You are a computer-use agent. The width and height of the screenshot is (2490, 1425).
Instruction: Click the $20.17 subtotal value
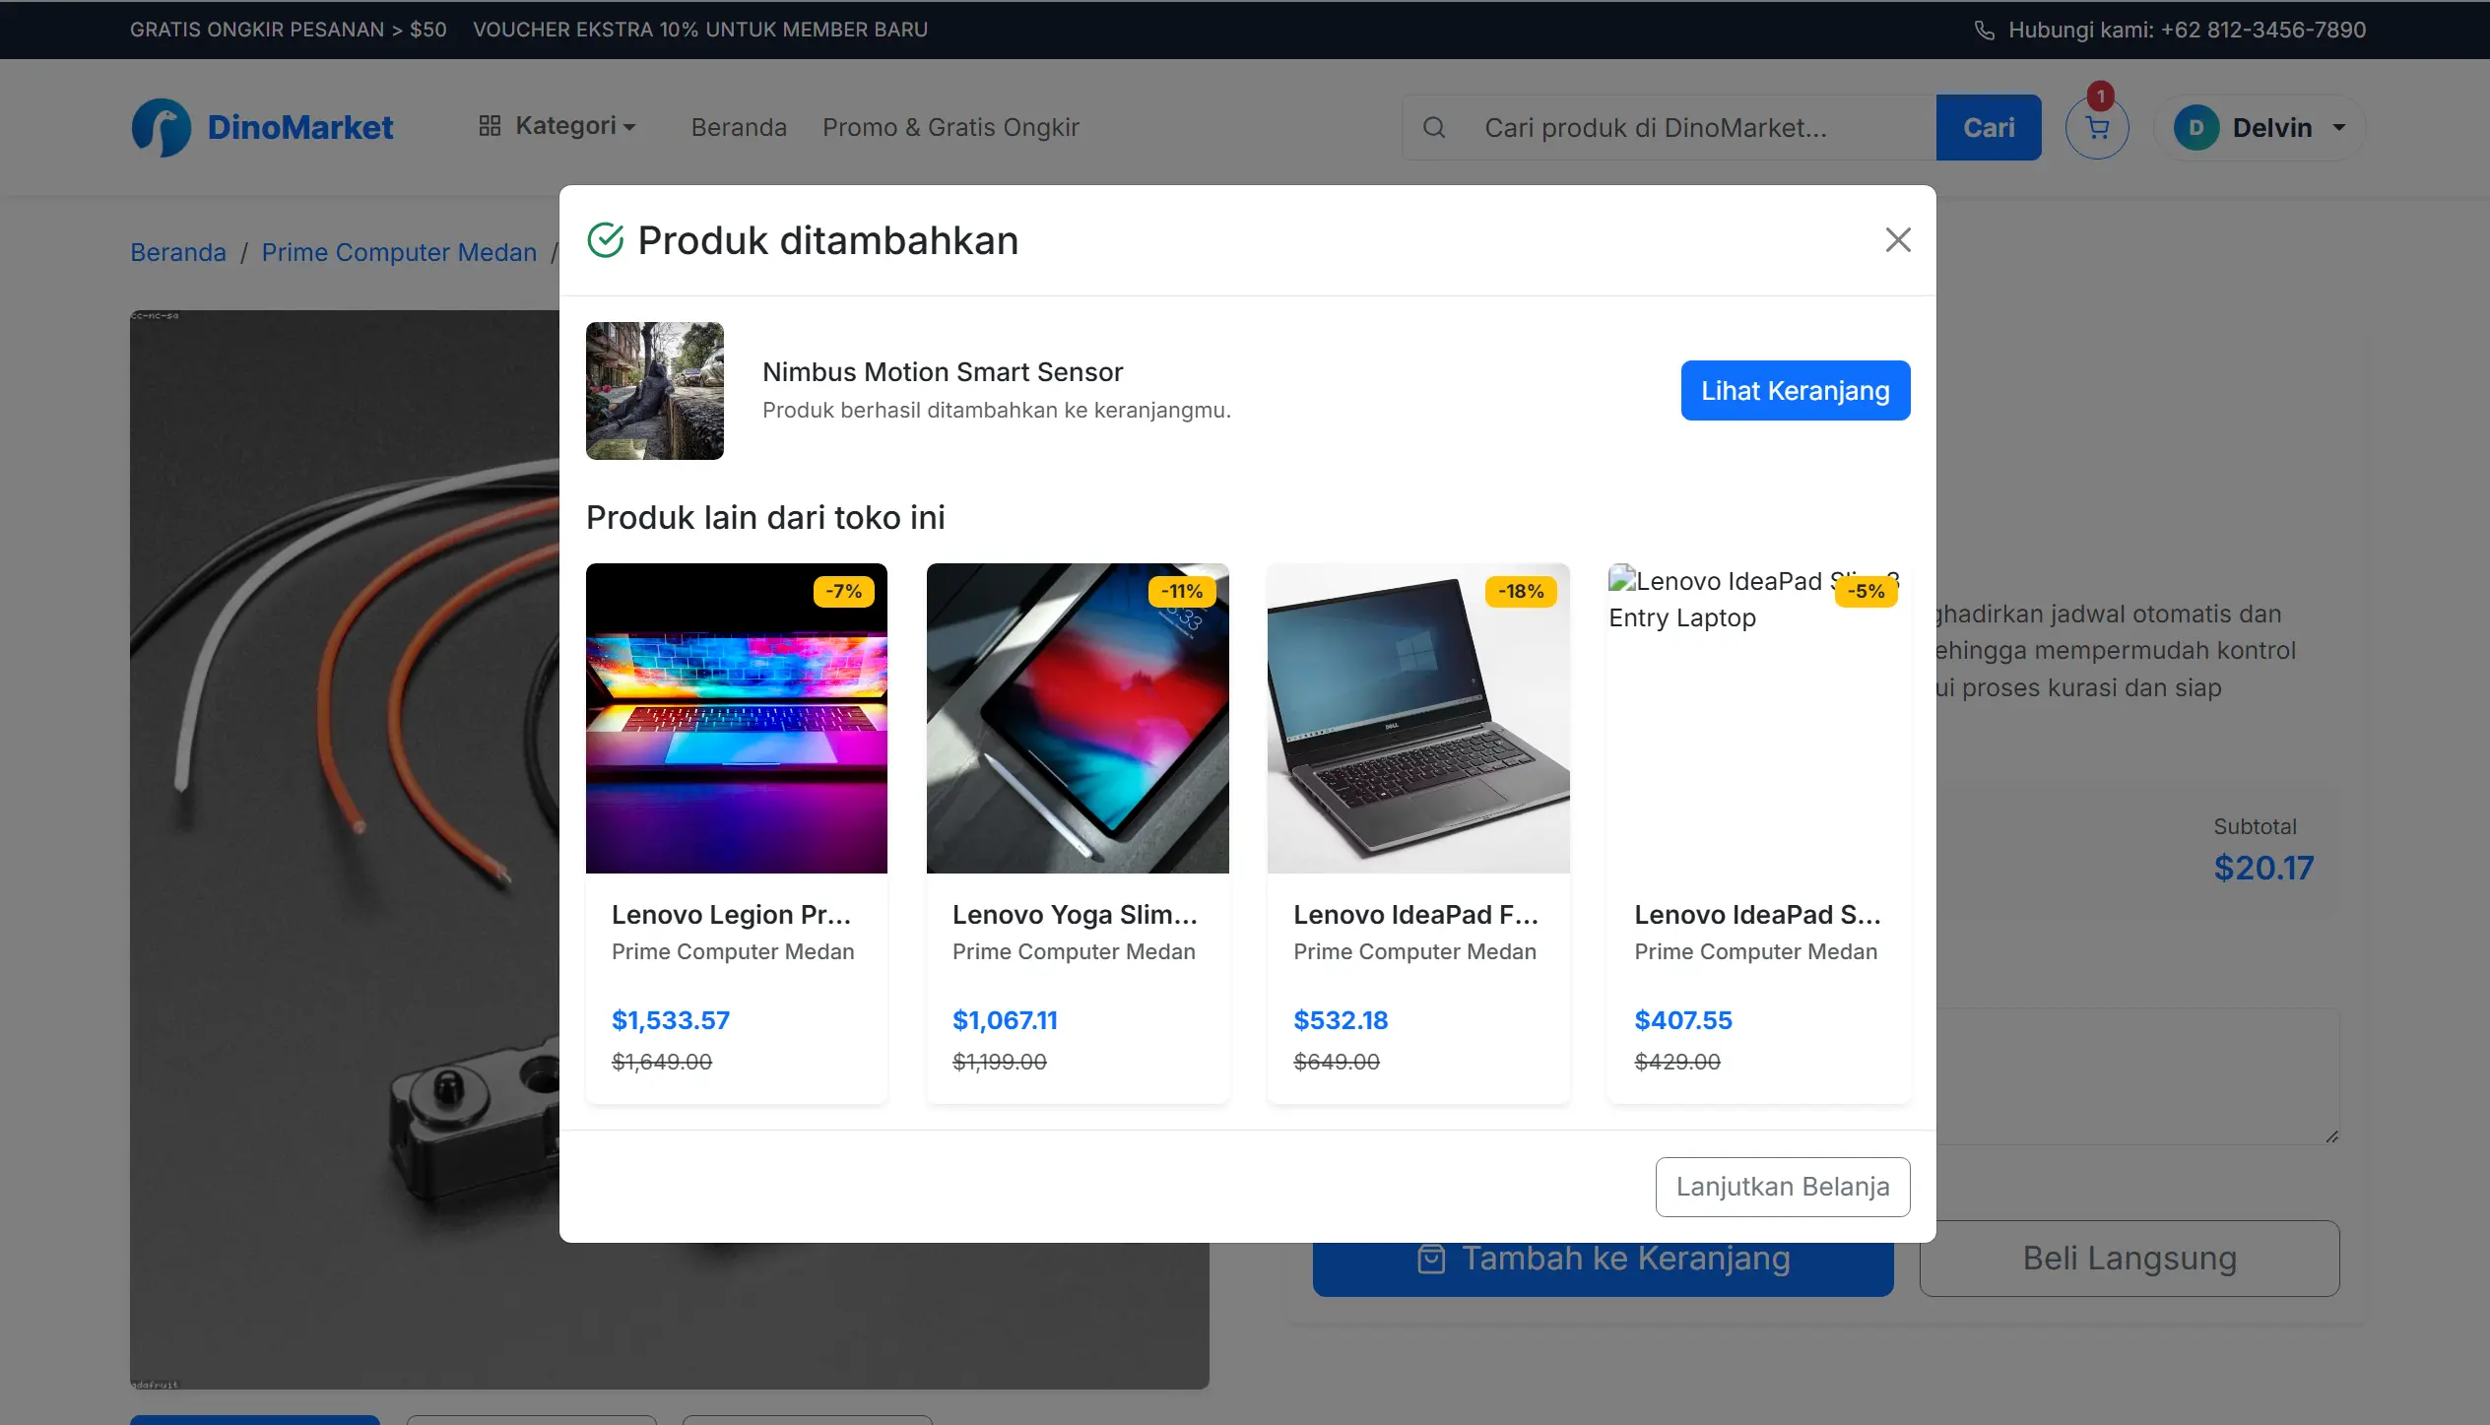click(x=2263, y=868)
